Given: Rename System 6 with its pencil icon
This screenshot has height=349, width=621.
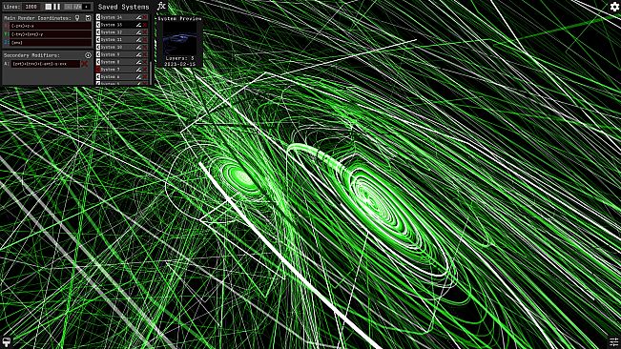Looking at the screenshot, I should (x=138, y=77).
